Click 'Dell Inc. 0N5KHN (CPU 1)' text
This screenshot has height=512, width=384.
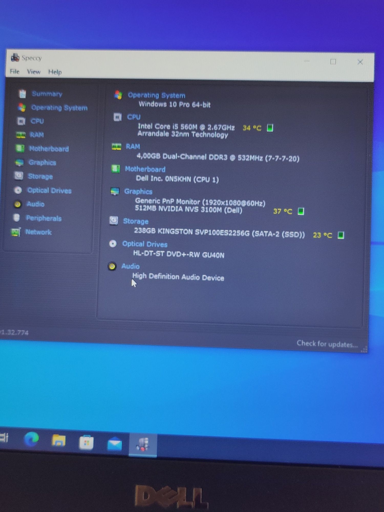tap(177, 179)
